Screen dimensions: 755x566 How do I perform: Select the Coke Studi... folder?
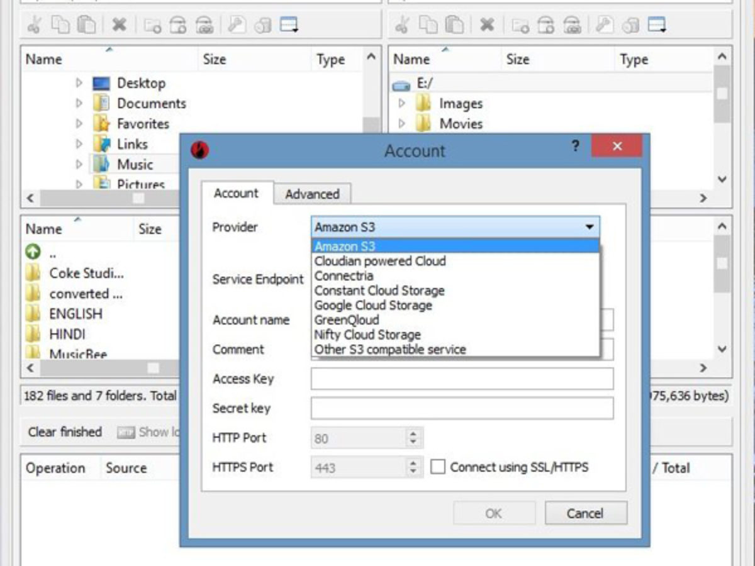tap(75, 273)
